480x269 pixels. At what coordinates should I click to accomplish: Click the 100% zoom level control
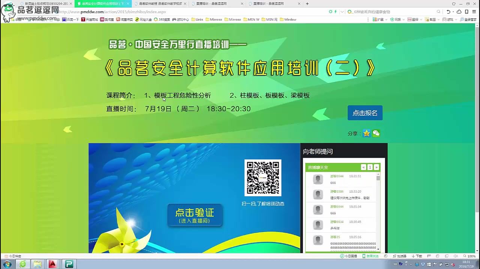[469, 256]
